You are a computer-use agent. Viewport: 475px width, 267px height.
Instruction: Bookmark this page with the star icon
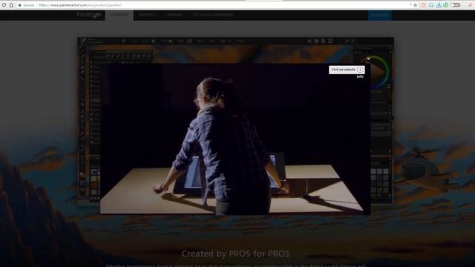416,5
